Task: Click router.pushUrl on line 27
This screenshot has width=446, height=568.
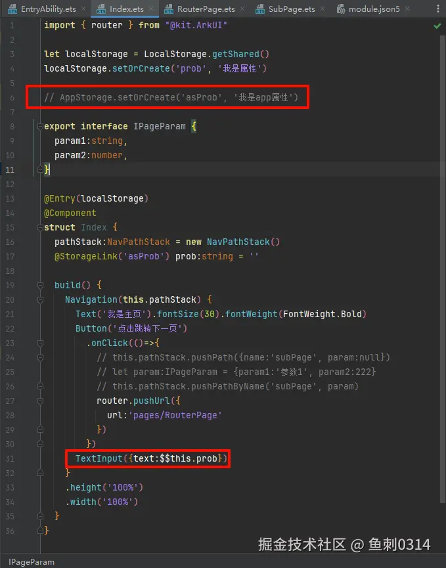Action: pos(133,401)
